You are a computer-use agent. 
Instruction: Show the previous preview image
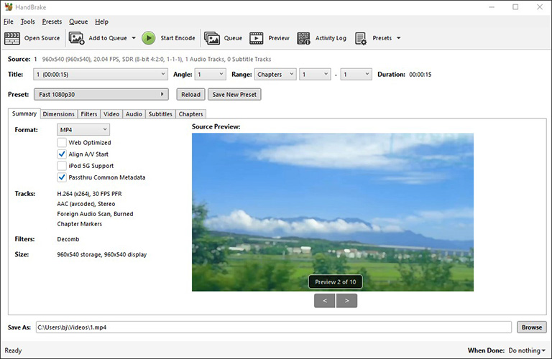325,301
